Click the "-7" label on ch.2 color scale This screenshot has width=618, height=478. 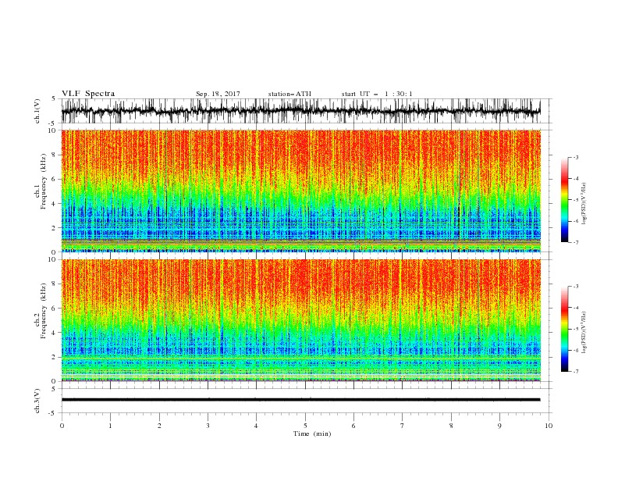pyautogui.click(x=576, y=372)
